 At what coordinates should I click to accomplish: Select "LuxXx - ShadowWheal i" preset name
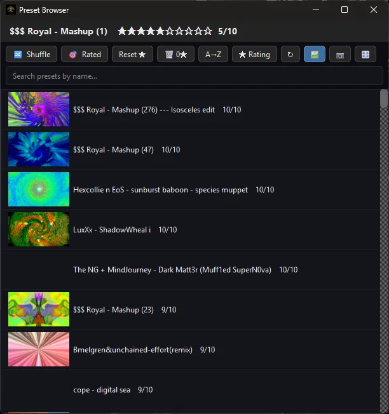[x=112, y=230]
